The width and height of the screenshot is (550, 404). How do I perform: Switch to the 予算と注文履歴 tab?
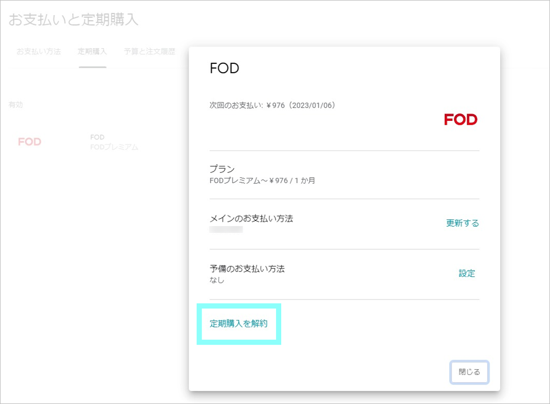tap(150, 51)
